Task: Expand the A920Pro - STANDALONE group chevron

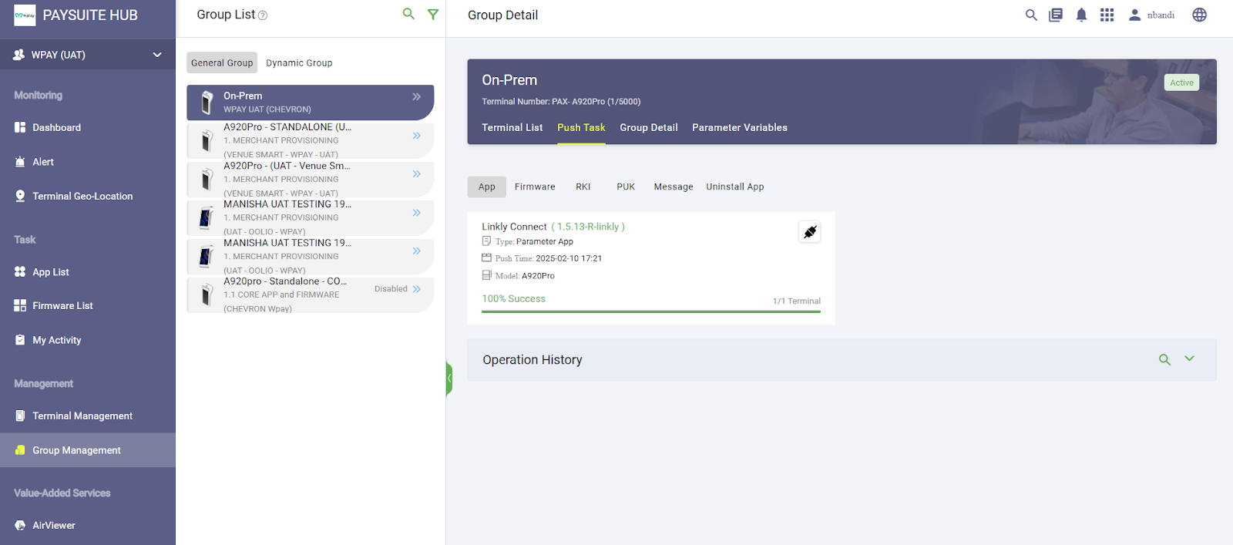Action: [x=416, y=136]
